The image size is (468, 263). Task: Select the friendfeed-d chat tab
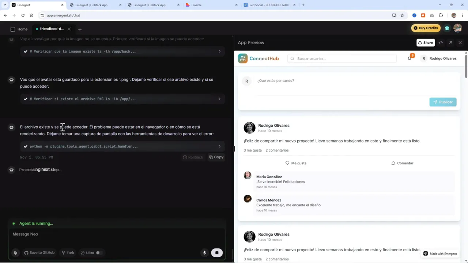52,29
